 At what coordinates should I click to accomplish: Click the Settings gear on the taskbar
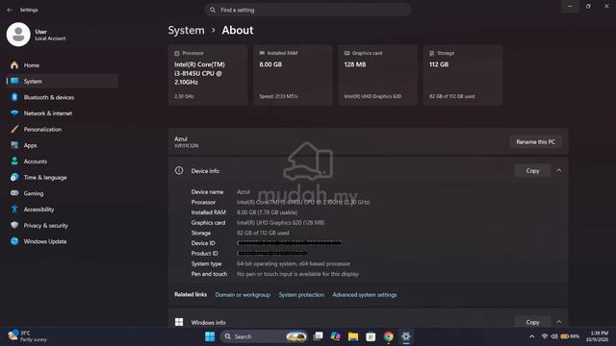[406, 336]
